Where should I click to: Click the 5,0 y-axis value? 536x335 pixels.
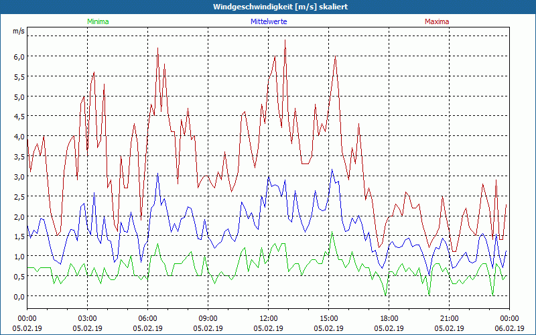pyautogui.click(x=19, y=96)
